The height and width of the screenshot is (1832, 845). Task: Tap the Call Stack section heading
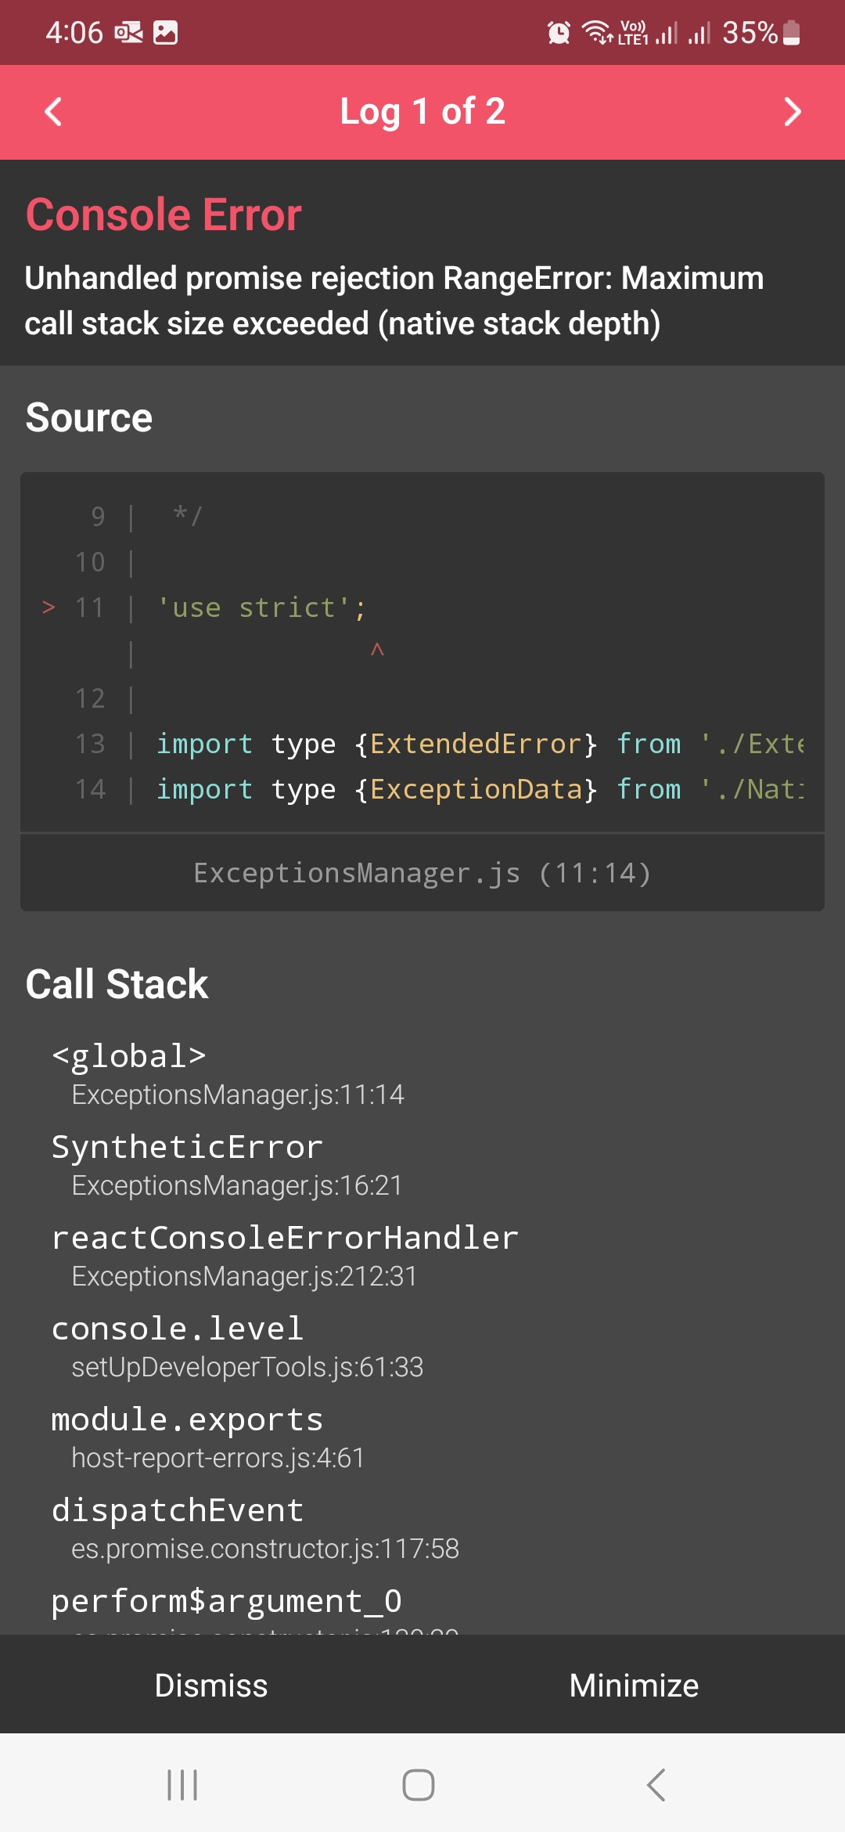pyautogui.click(x=117, y=984)
